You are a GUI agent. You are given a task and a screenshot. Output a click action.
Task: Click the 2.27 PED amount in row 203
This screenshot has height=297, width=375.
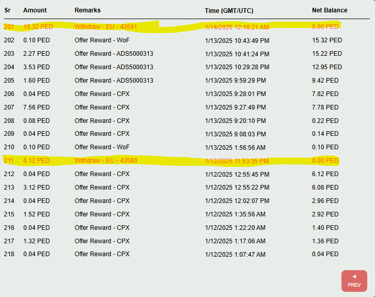pos(36,54)
